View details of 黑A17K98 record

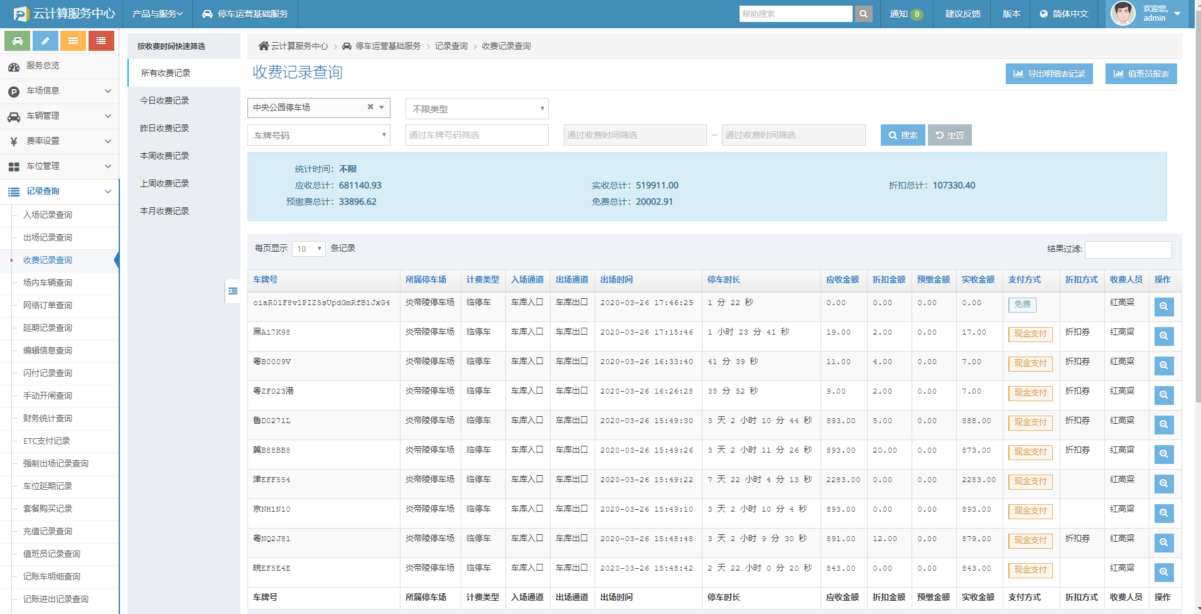click(x=1163, y=336)
